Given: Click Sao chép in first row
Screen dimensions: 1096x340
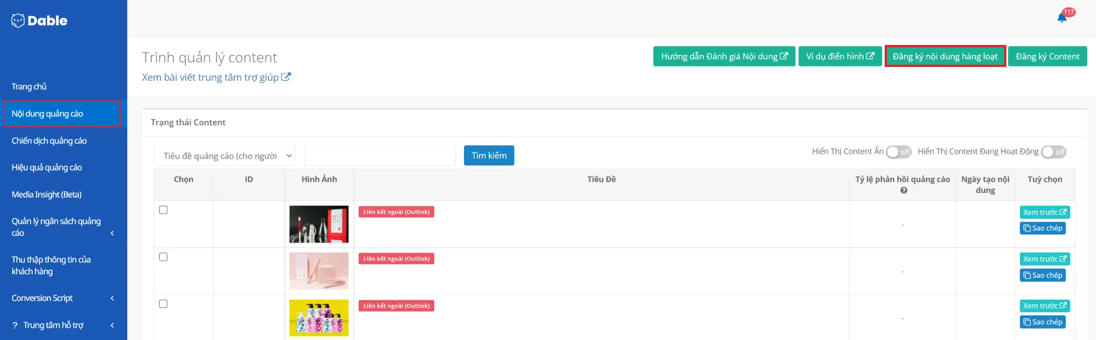Looking at the screenshot, I should 1042,228.
